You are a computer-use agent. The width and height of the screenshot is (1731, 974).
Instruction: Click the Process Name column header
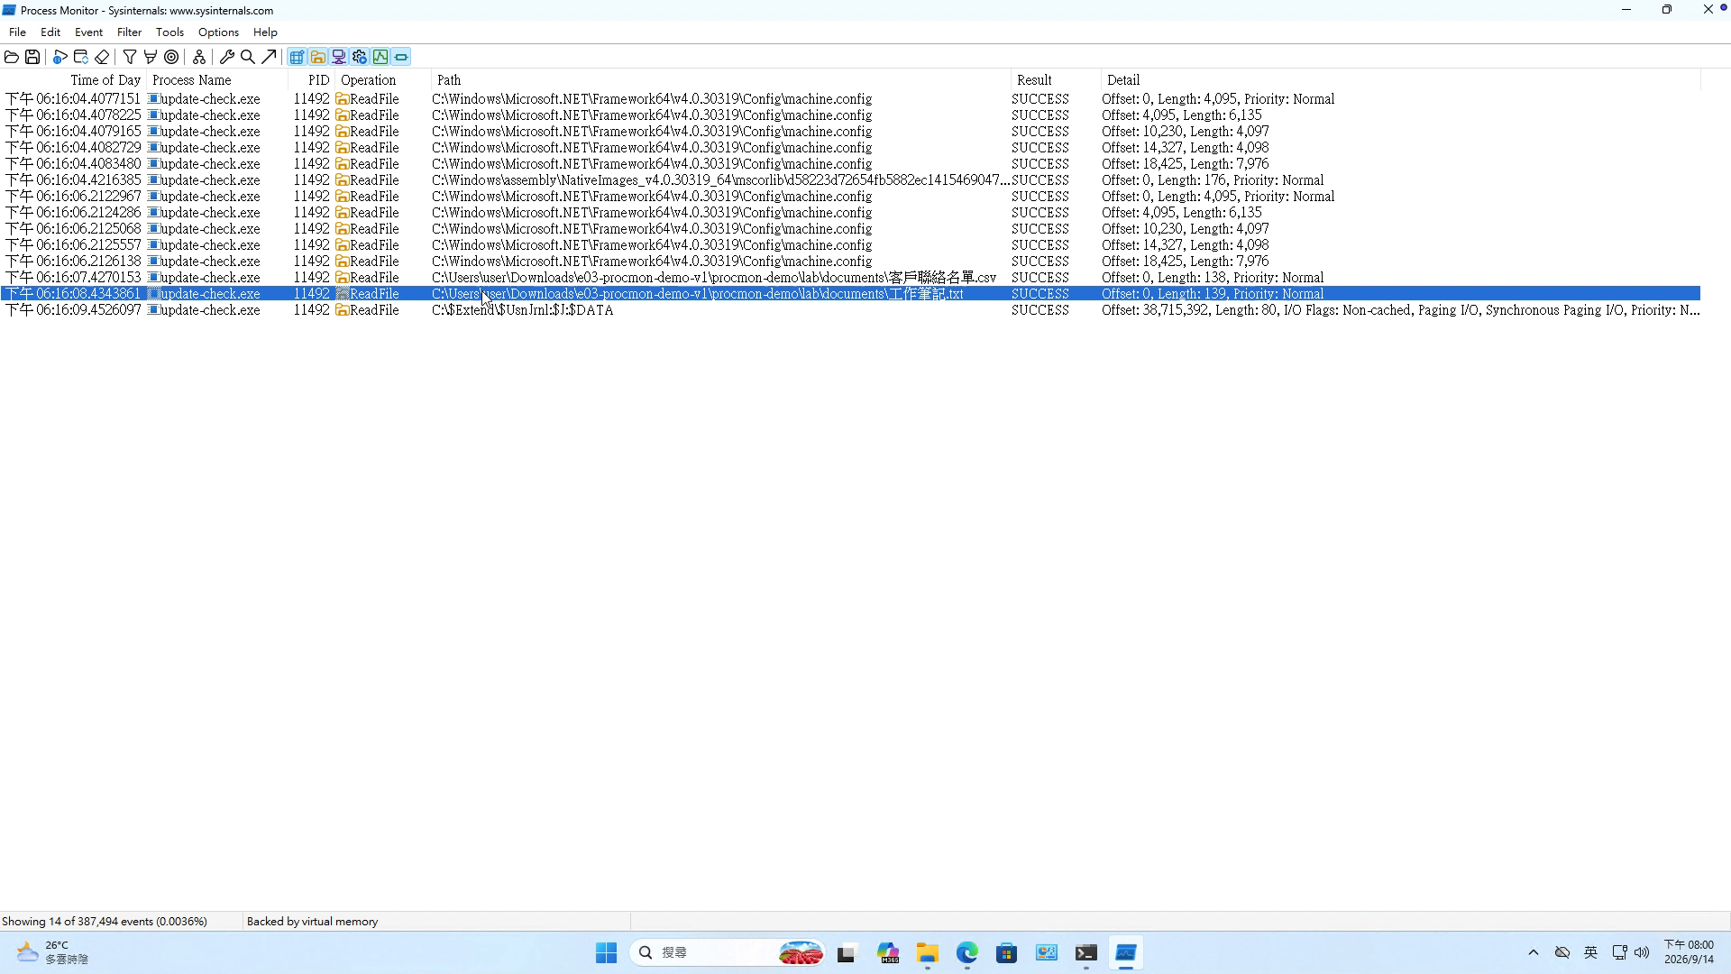tap(216, 80)
